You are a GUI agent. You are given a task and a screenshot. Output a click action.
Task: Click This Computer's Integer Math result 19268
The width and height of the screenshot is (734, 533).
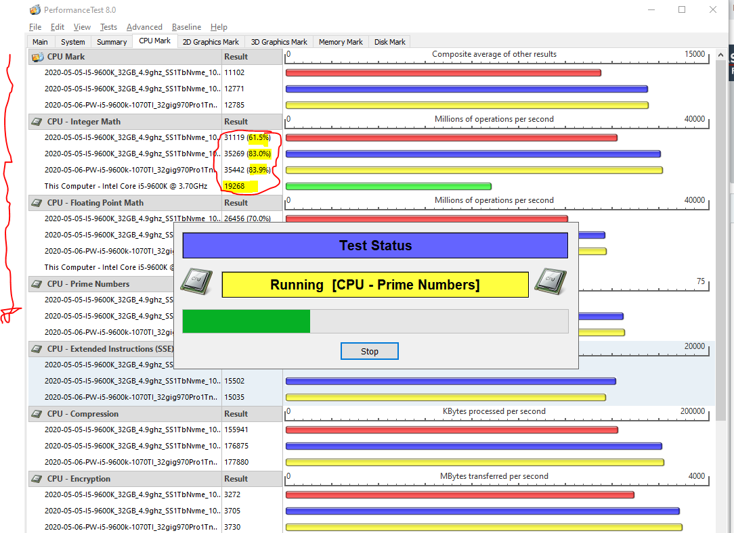(234, 186)
